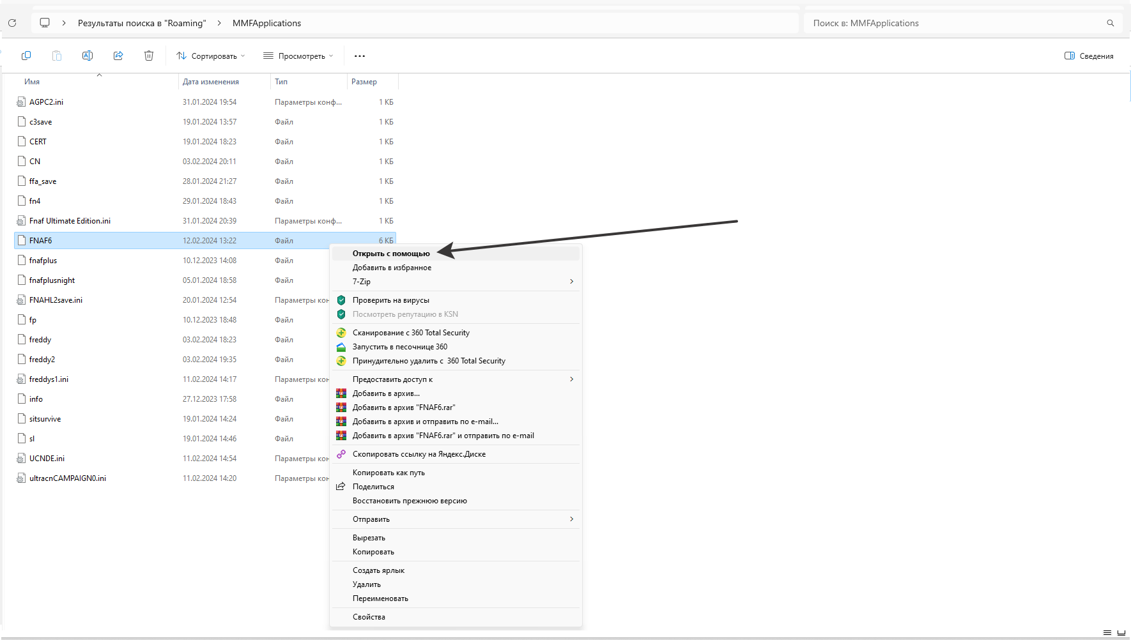This screenshot has height=640, width=1131.
Task: Select the info file name
Action: [36, 399]
